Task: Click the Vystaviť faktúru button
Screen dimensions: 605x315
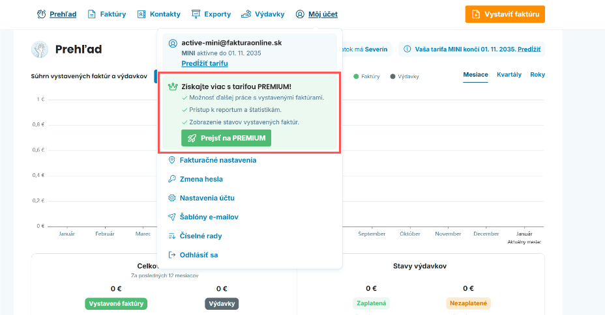Action: tap(505, 14)
